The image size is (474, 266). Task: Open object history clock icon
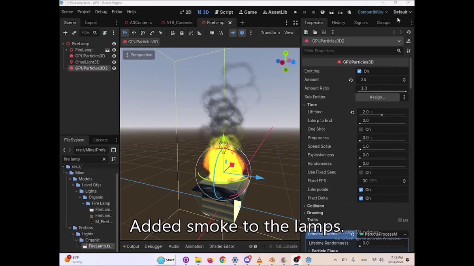408,32
